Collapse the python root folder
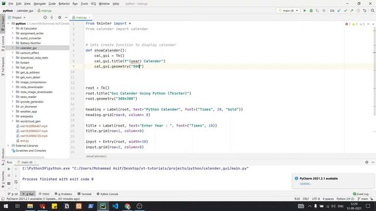Screen dimensions: 376x211 coord(9,23)
